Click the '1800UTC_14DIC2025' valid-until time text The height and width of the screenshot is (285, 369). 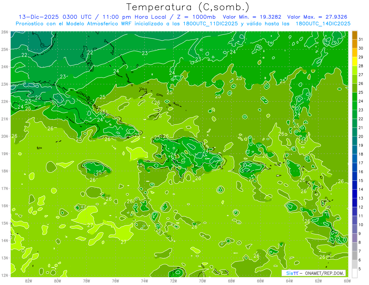pyautogui.click(x=323, y=24)
